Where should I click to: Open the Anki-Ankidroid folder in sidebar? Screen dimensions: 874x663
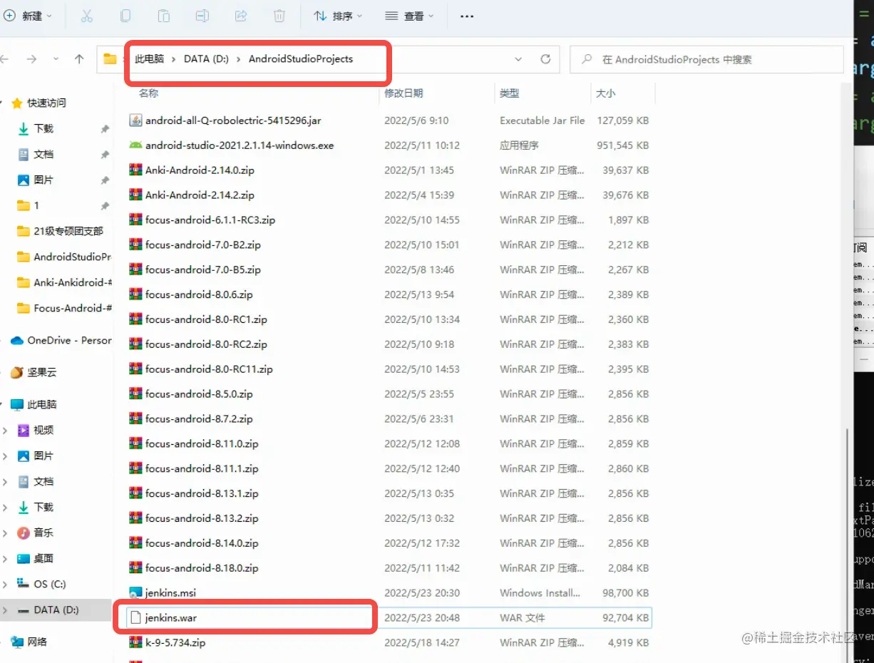pyautogui.click(x=73, y=282)
